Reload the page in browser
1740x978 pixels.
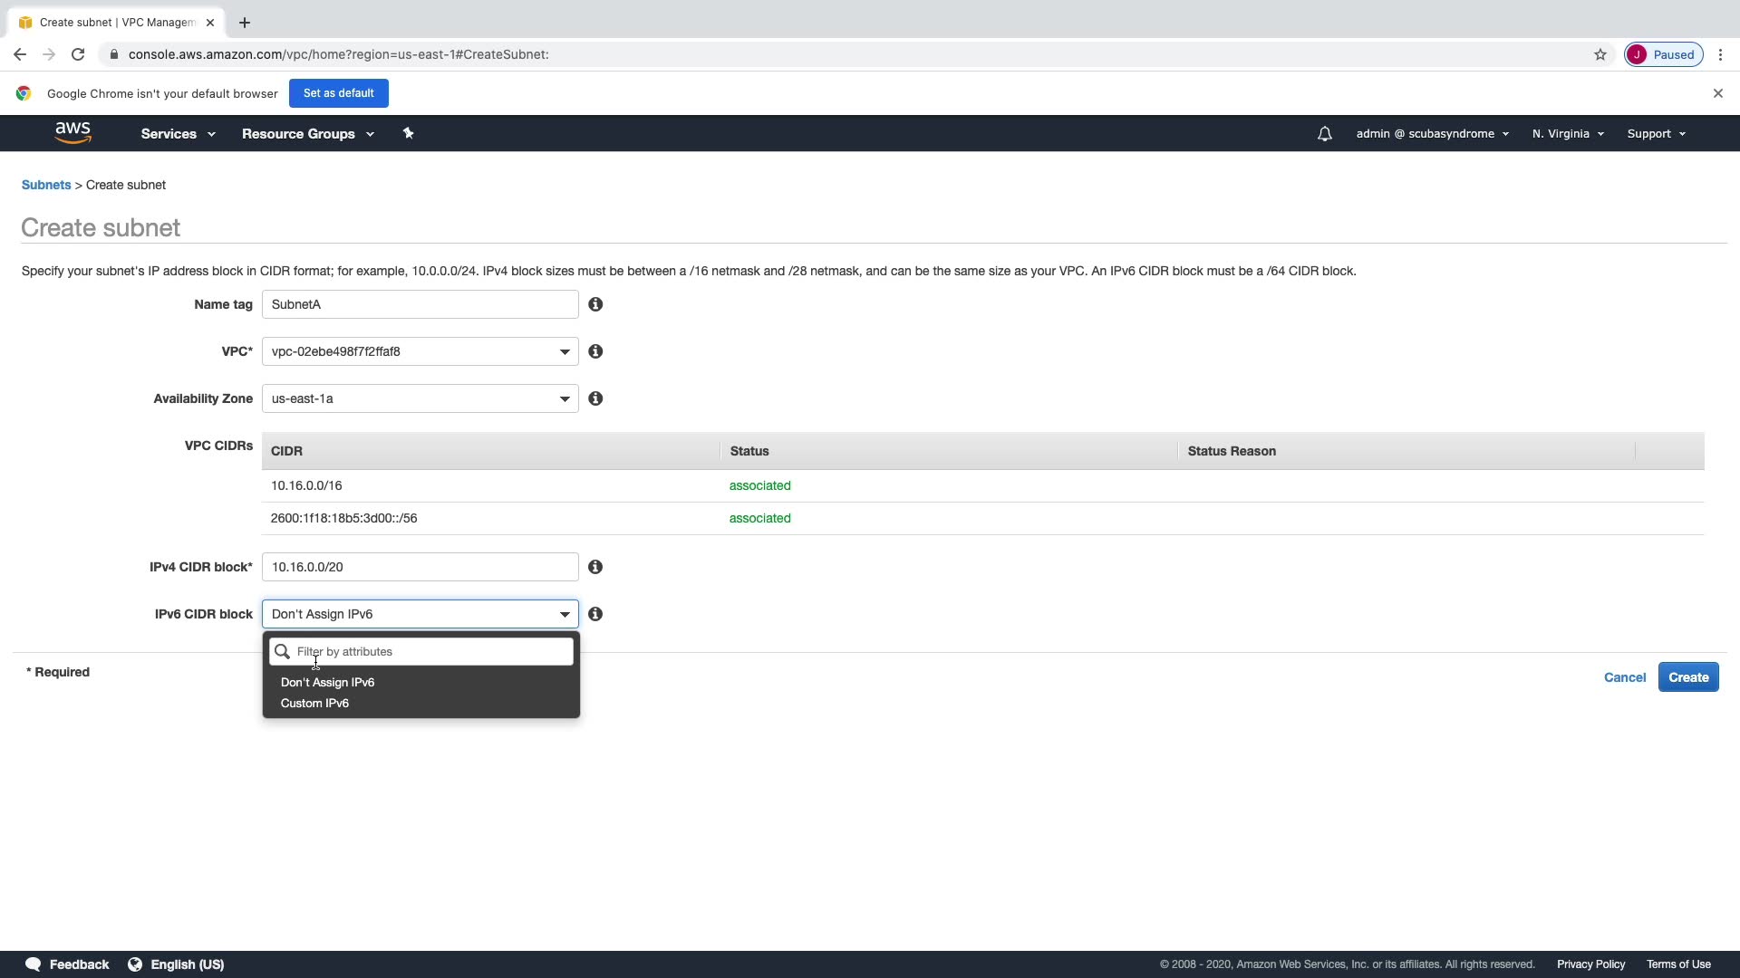coord(78,54)
